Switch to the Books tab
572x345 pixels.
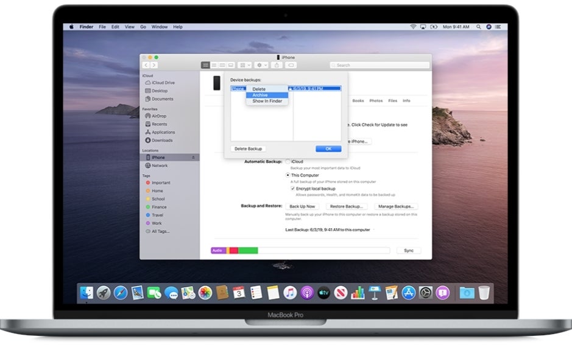click(358, 101)
